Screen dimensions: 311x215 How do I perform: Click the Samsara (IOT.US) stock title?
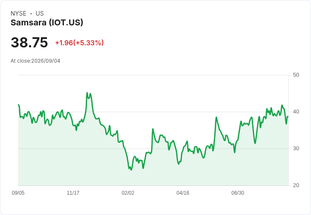(x=47, y=23)
